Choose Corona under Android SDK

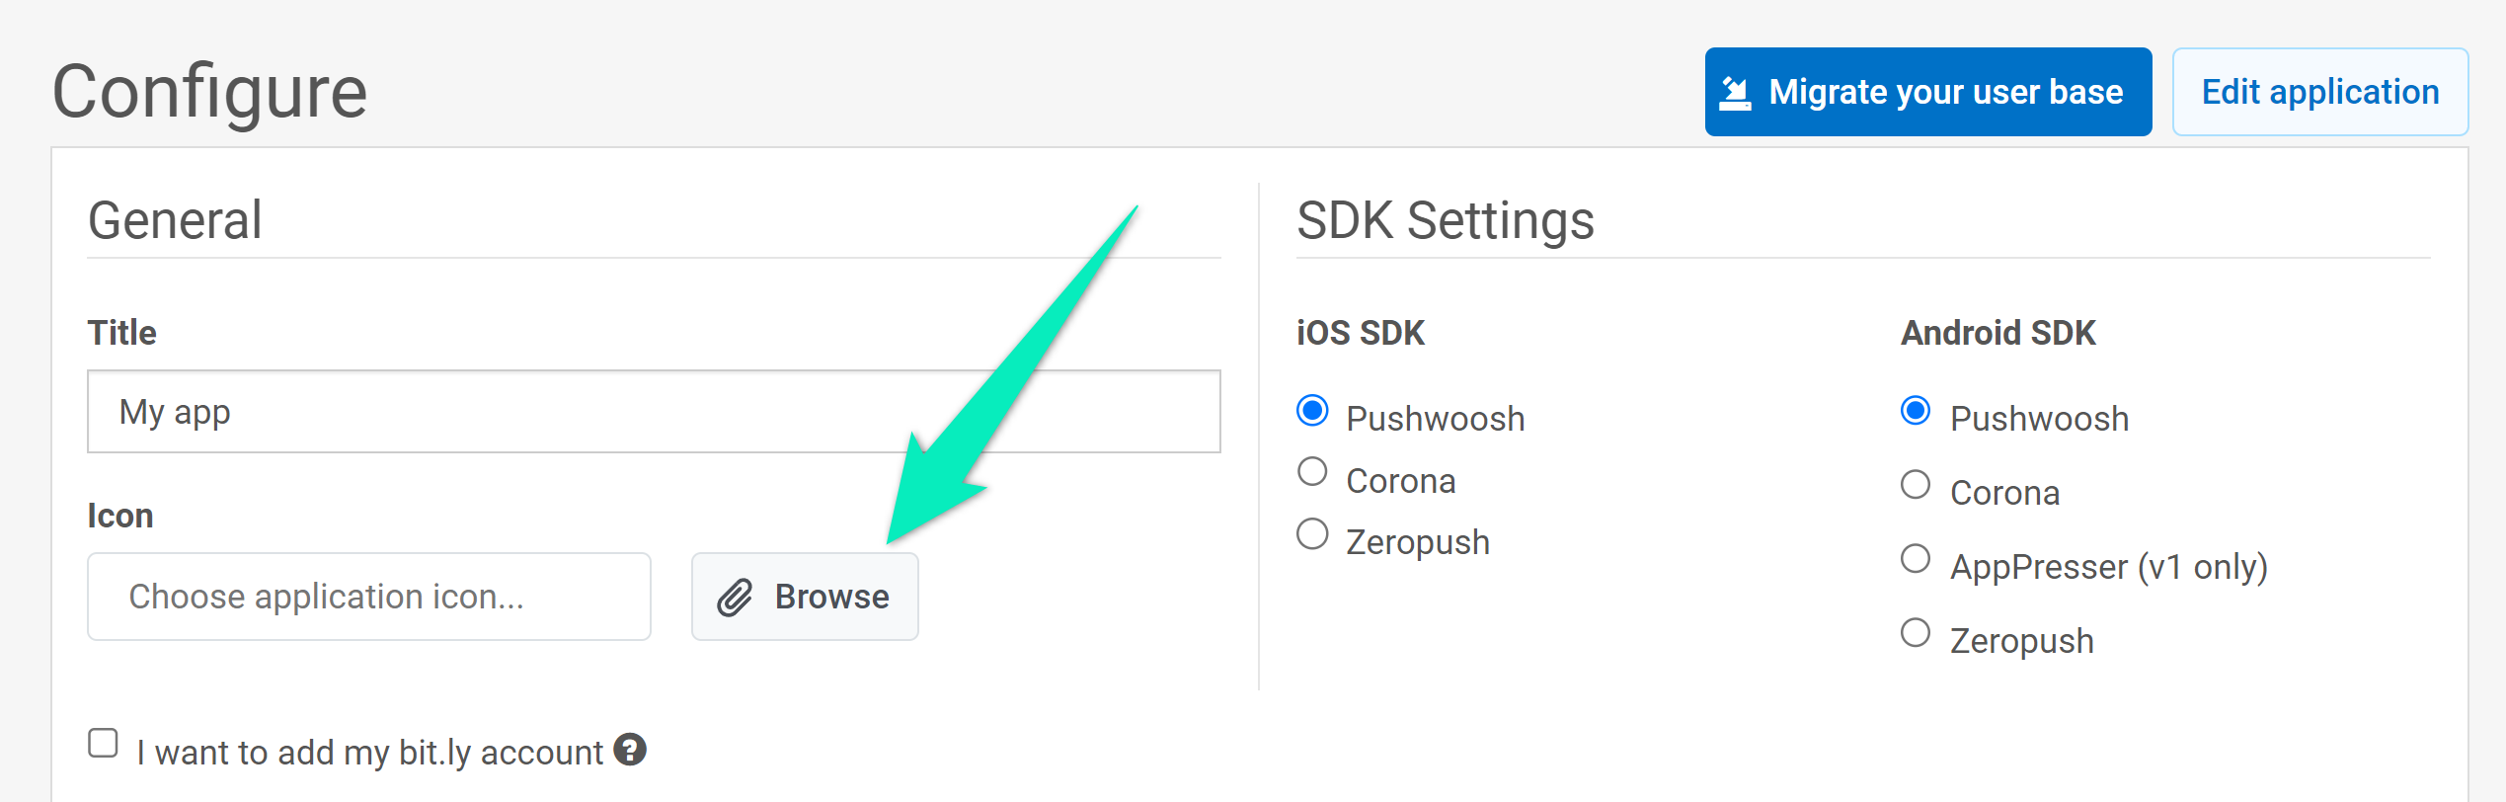pyautogui.click(x=1916, y=485)
